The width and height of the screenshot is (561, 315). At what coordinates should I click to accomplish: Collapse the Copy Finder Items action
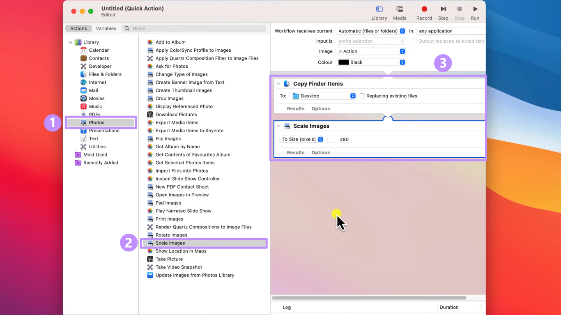[279, 84]
